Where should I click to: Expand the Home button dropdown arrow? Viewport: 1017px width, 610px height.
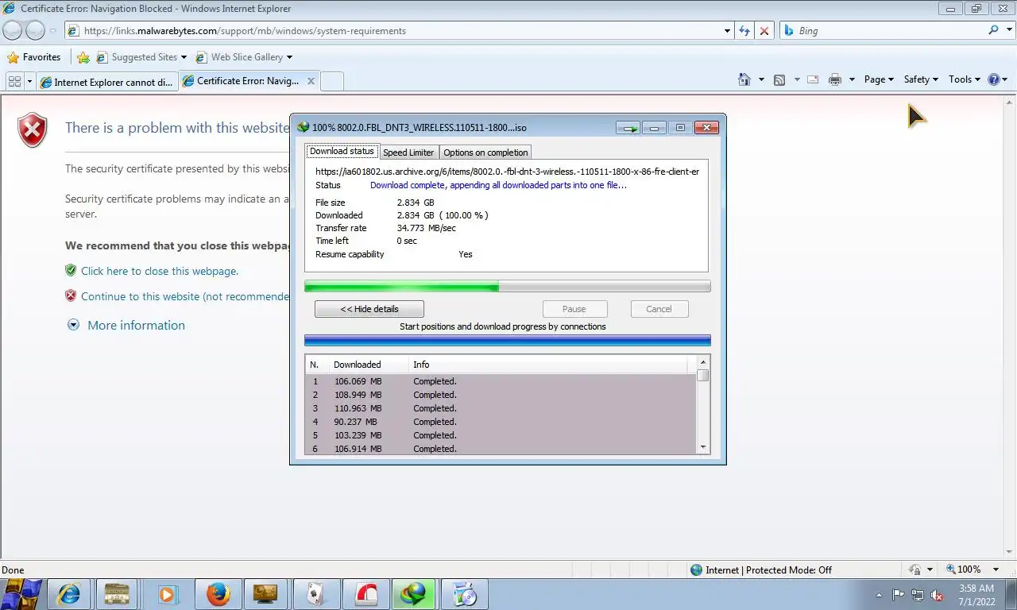coord(761,79)
